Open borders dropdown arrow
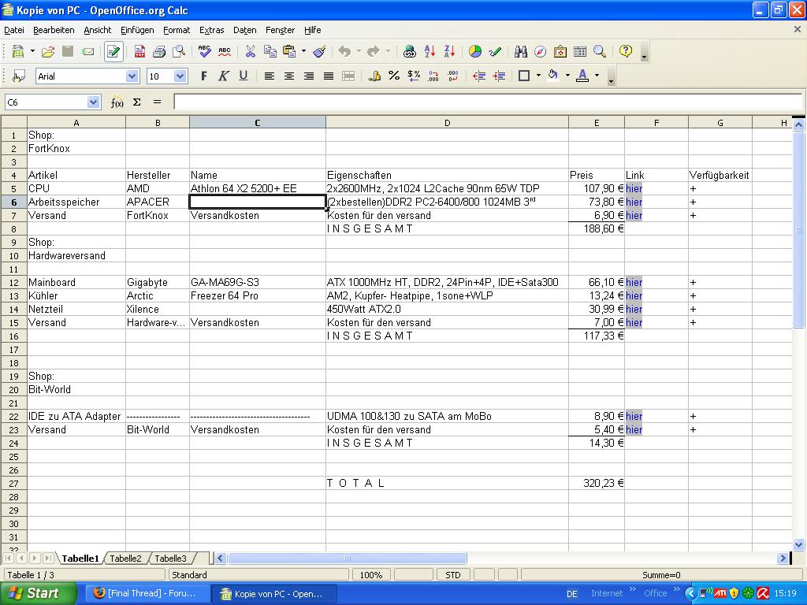 coord(538,76)
